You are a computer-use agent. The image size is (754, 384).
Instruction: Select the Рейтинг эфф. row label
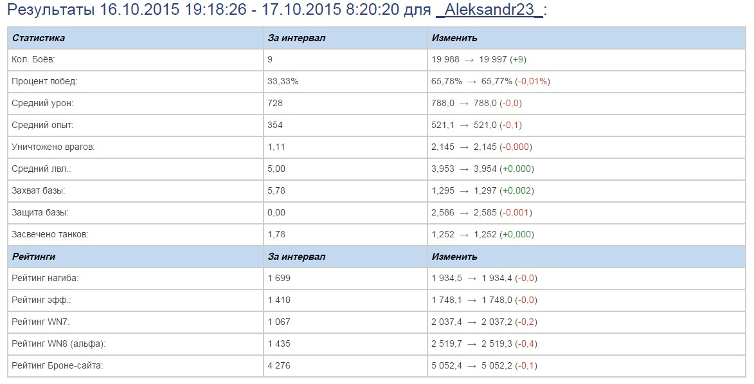pos(41,300)
